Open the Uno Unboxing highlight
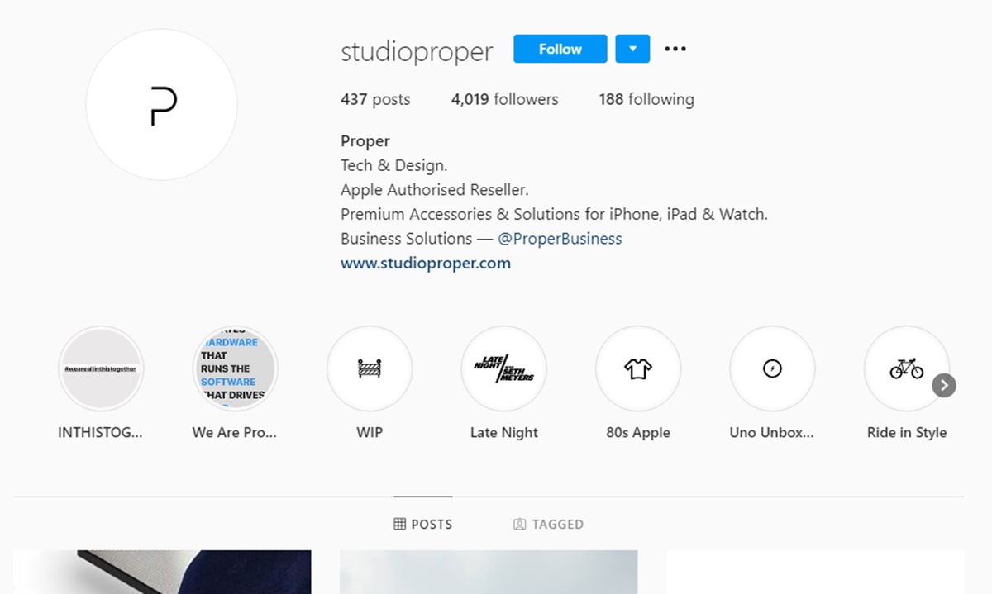 tap(772, 368)
